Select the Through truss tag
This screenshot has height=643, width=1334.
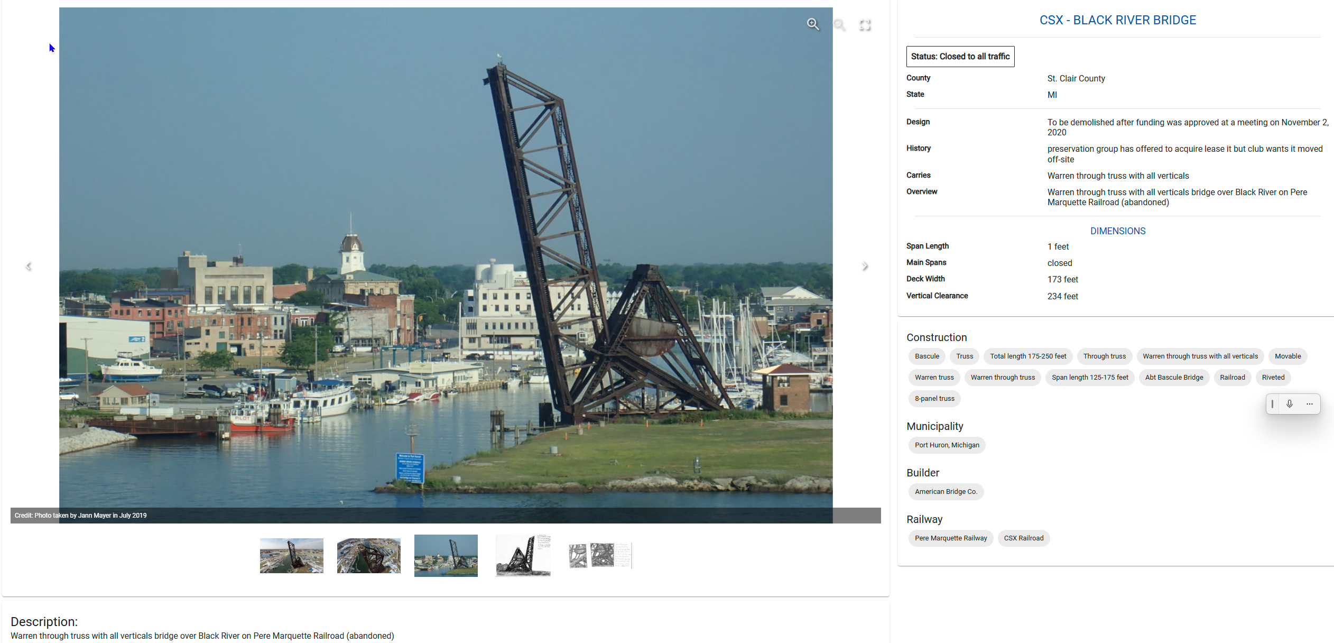pos(1104,356)
